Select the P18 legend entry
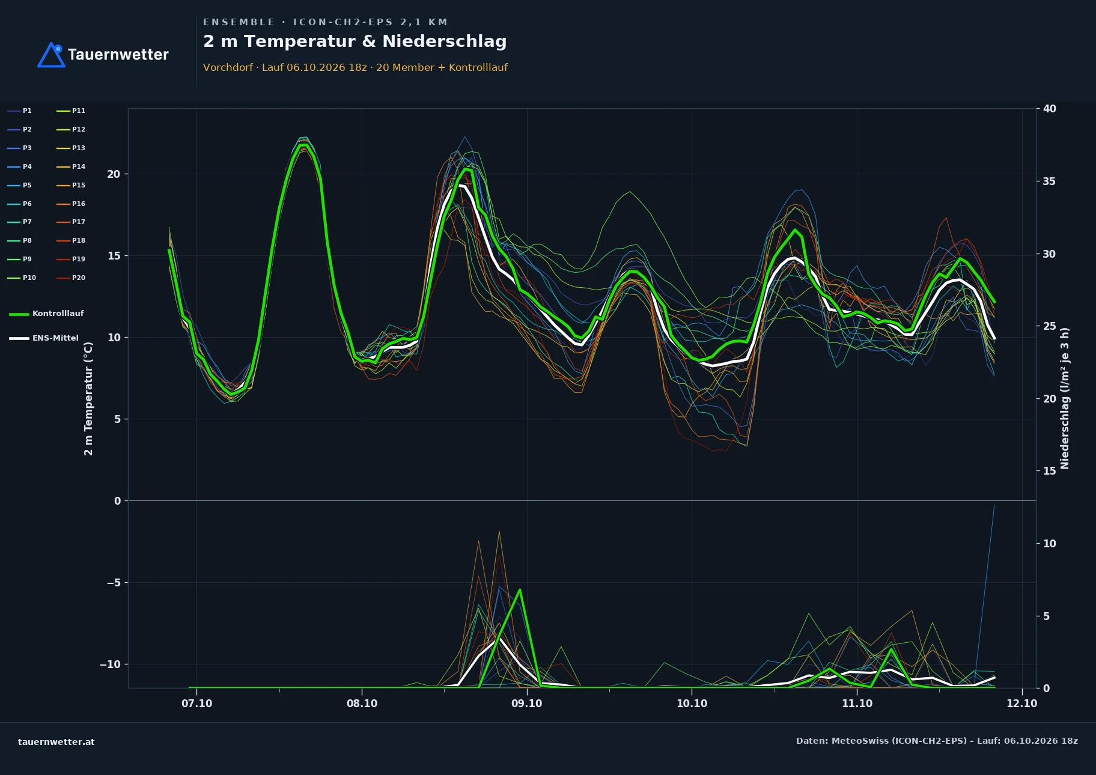The width and height of the screenshot is (1096, 775). [71, 241]
